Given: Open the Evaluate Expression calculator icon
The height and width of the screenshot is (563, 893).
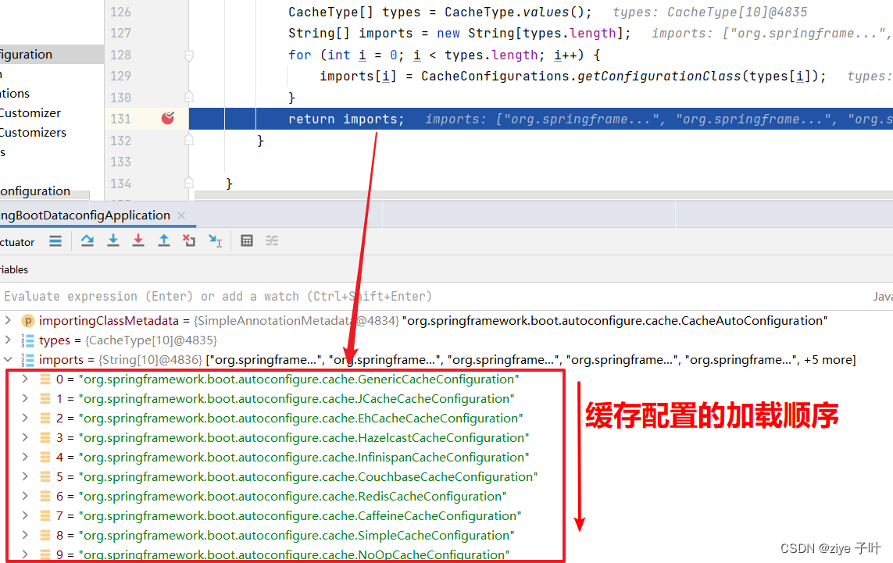Looking at the screenshot, I should point(247,241).
